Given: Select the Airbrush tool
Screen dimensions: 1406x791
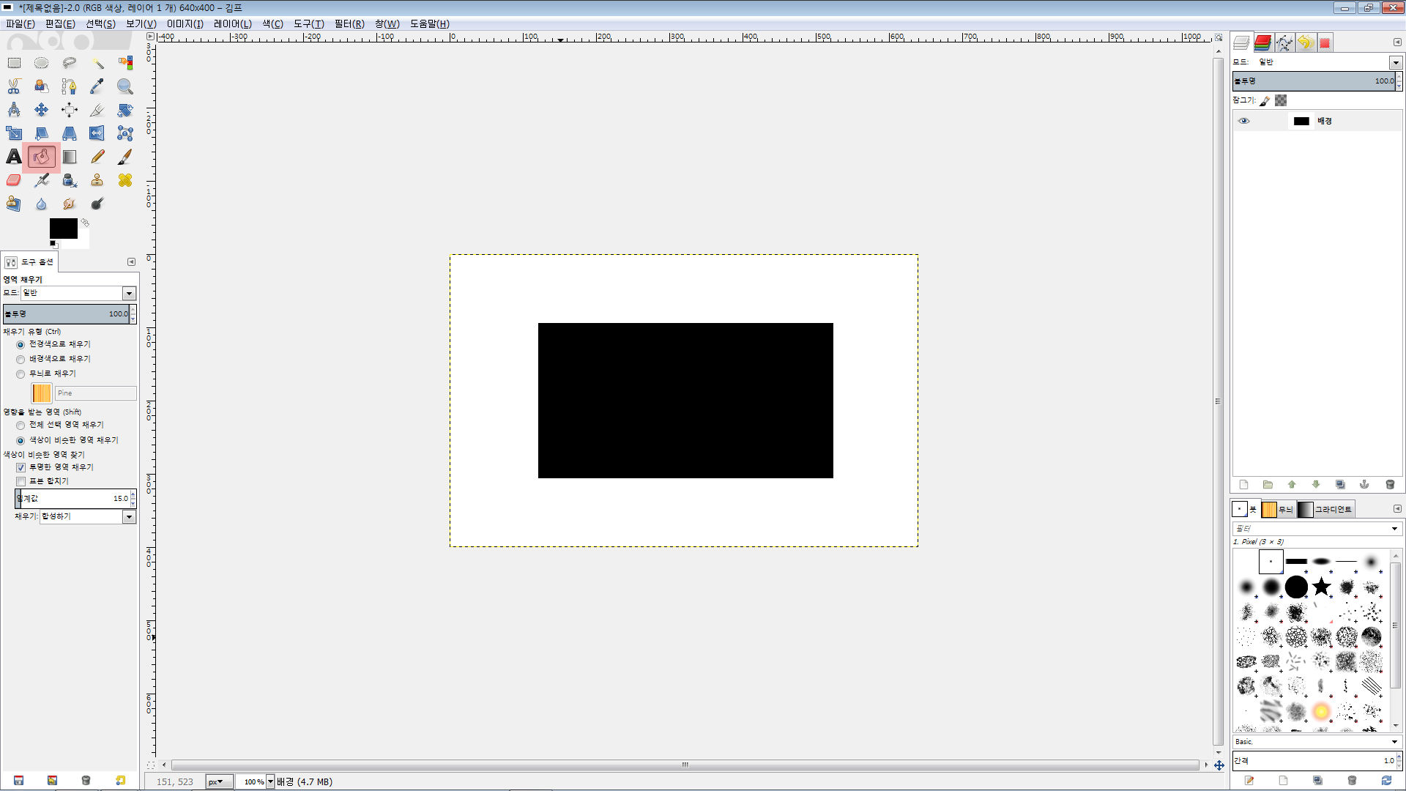Looking at the screenshot, I should click(x=42, y=180).
